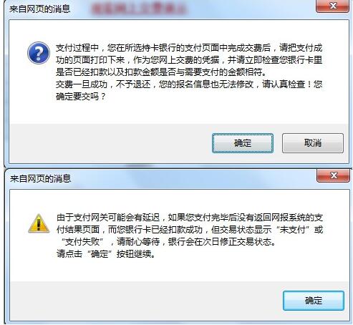Click the blurred red text in title bar
Image resolution: width=353 pixels, height=325 pixels.
pyautogui.click(x=138, y=9)
